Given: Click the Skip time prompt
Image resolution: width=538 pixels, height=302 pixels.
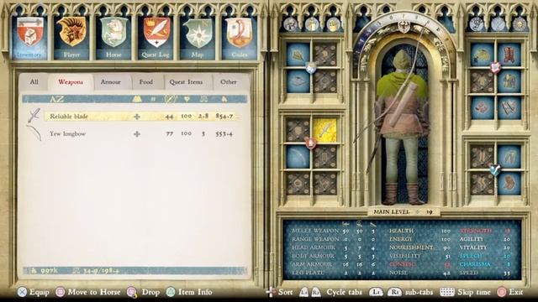Looking at the screenshot, I should [x=465, y=292].
